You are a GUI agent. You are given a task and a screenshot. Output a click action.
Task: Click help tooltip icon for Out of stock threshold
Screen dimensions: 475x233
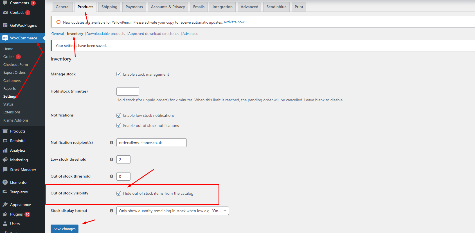pyautogui.click(x=111, y=176)
